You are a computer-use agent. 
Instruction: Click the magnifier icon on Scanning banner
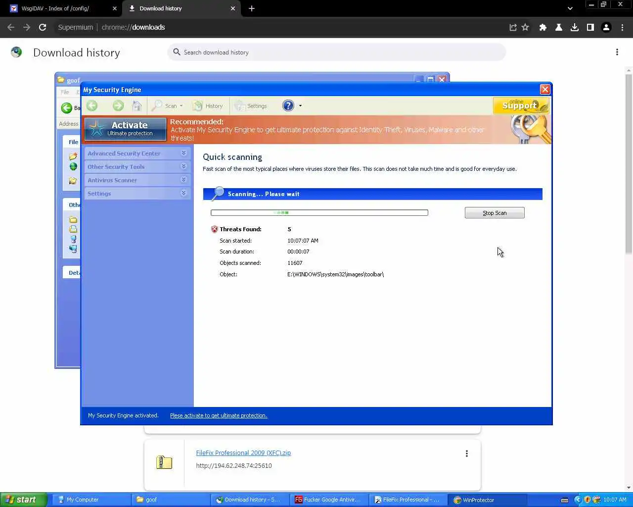click(x=218, y=194)
